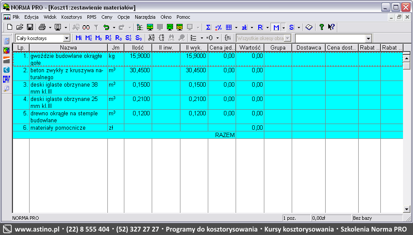413x235 pixels.
Task: Toggle the active M materials listing button
Action: pos(276,27)
